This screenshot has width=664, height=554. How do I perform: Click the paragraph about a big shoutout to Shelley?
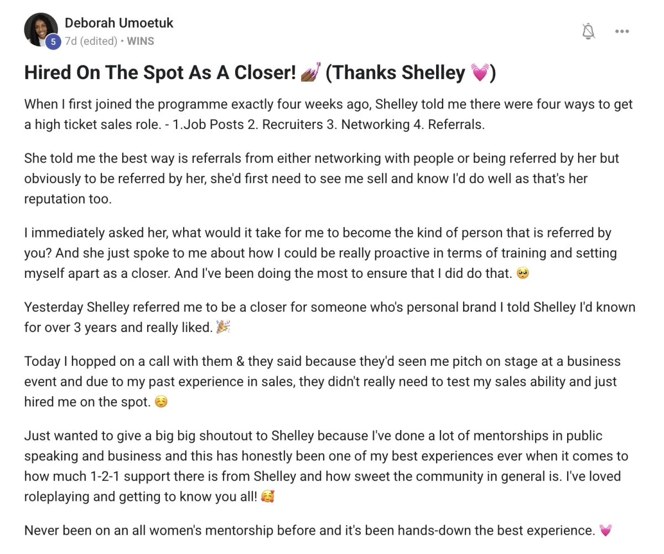point(326,466)
